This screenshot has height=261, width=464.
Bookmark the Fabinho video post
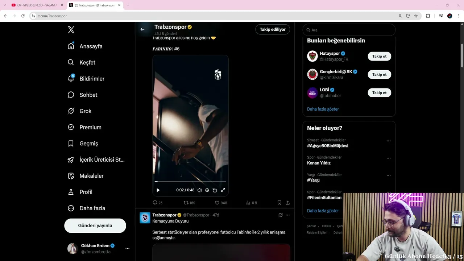point(279,203)
